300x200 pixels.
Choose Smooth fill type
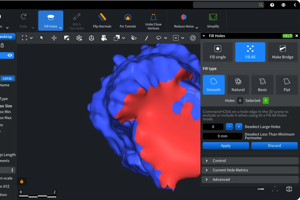(214, 85)
